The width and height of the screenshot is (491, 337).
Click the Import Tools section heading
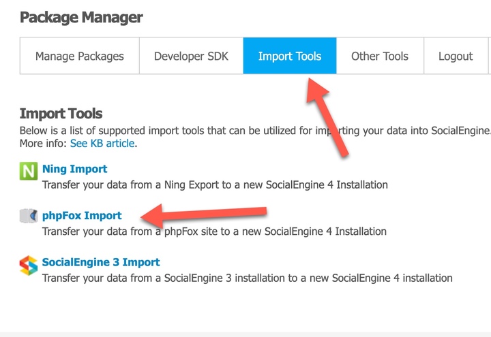pos(61,114)
